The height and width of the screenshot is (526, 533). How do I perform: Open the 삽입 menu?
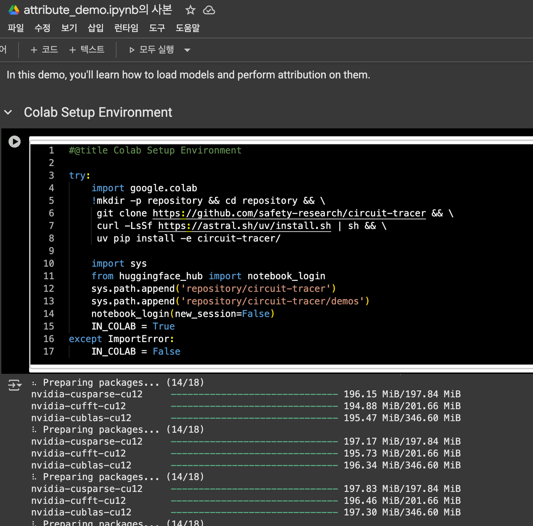point(96,28)
